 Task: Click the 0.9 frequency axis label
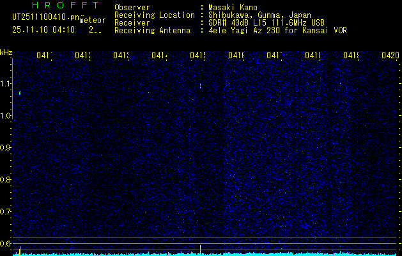[x=6, y=148]
